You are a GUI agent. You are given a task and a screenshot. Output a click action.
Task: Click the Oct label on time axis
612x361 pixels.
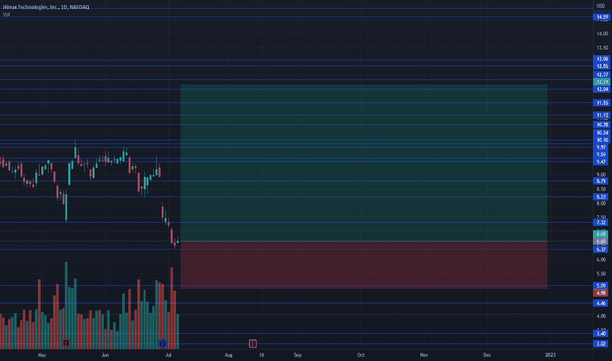[361, 355]
